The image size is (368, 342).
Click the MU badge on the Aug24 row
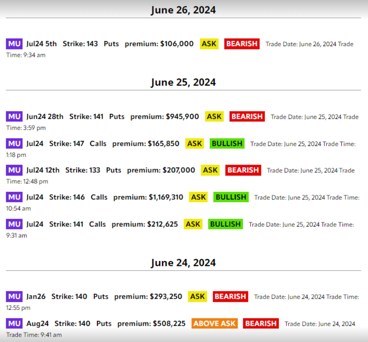(14, 323)
